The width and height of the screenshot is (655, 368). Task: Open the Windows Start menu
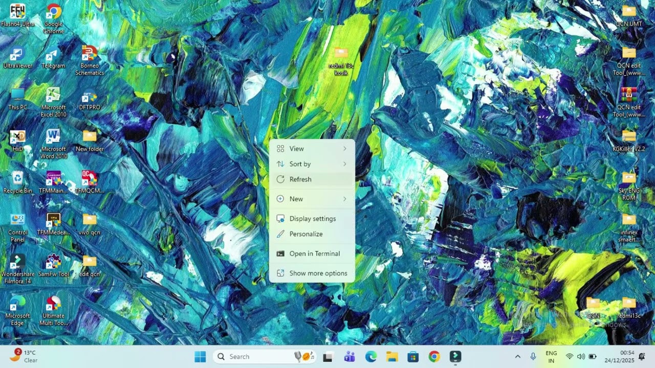tap(200, 357)
